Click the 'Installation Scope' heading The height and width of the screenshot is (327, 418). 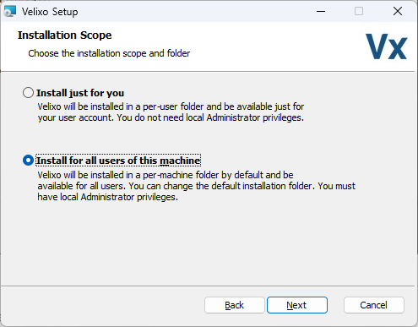65,35
